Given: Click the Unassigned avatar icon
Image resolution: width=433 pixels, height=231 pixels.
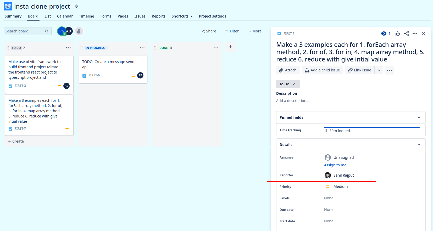Looking at the screenshot, I should (x=328, y=157).
